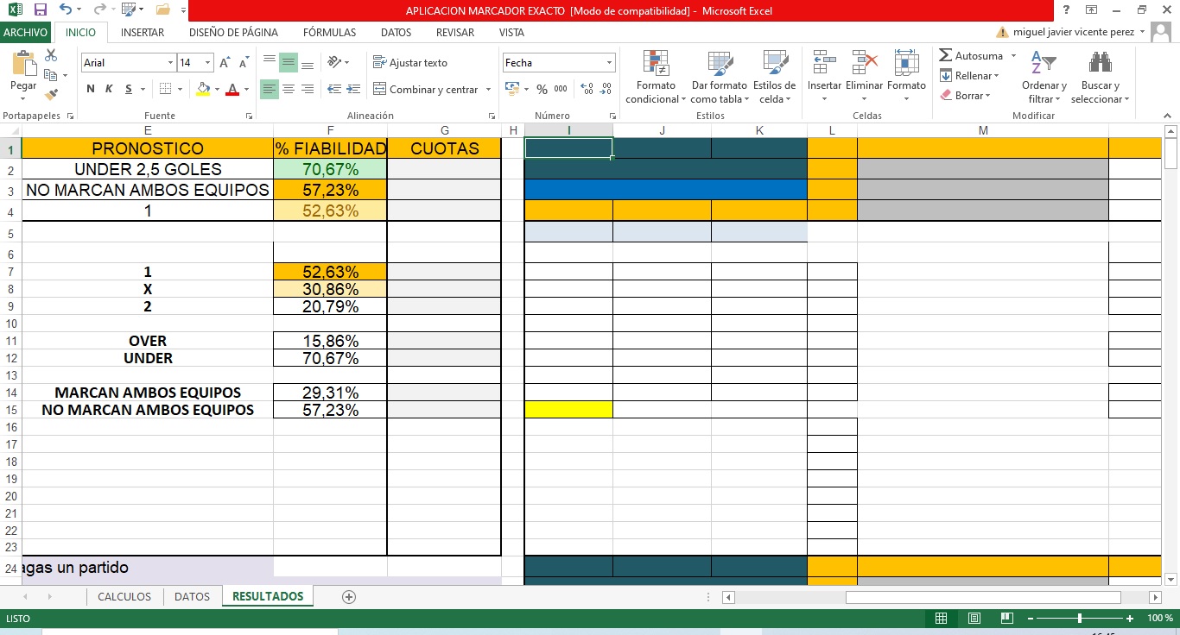Open the Help question mark icon
Viewport: 1180px width, 635px height.
click(x=1067, y=10)
